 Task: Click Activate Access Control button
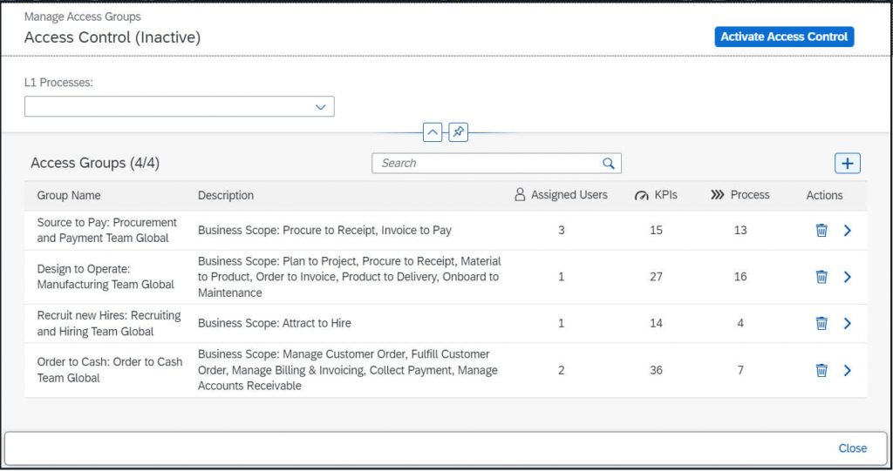(x=784, y=37)
